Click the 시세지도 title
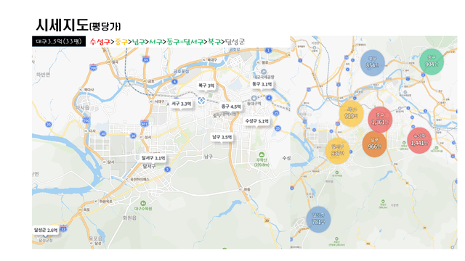This screenshot has width=465, height=261. tap(62, 25)
